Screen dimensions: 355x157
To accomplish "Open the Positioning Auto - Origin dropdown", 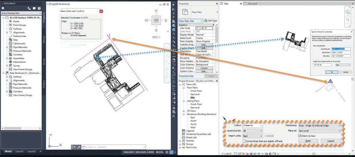I will tap(319, 125).
